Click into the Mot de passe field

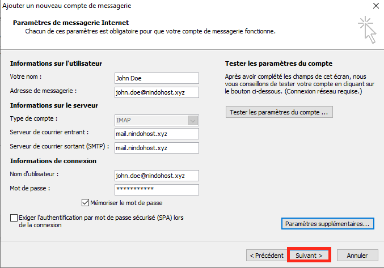pos(156,189)
